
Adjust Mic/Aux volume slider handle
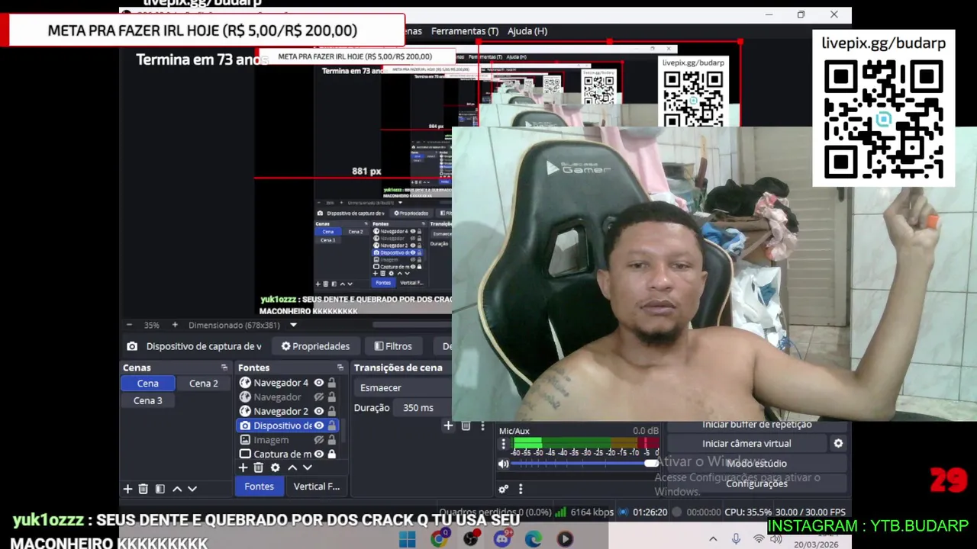651,464
